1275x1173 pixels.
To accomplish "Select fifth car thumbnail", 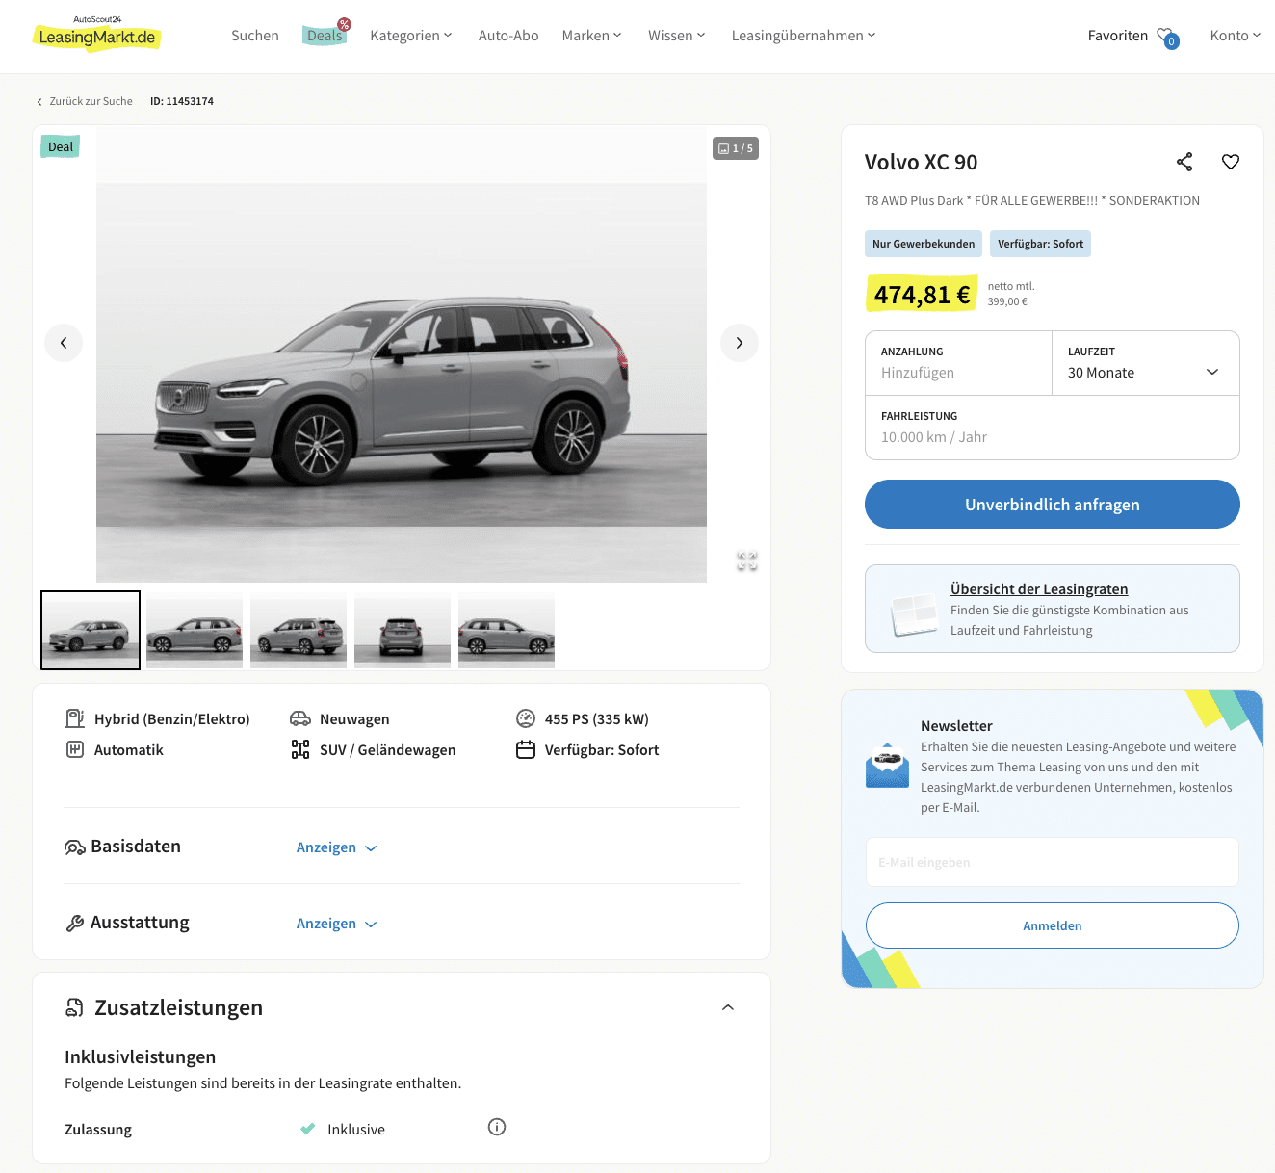I will click(507, 630).
